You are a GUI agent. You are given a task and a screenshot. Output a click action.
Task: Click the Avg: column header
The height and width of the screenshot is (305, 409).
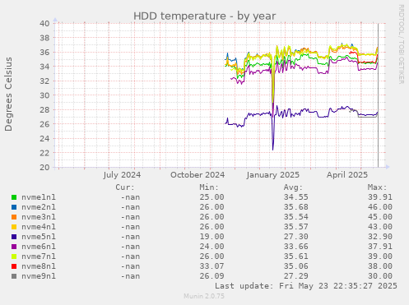click(x=293, y=187)
